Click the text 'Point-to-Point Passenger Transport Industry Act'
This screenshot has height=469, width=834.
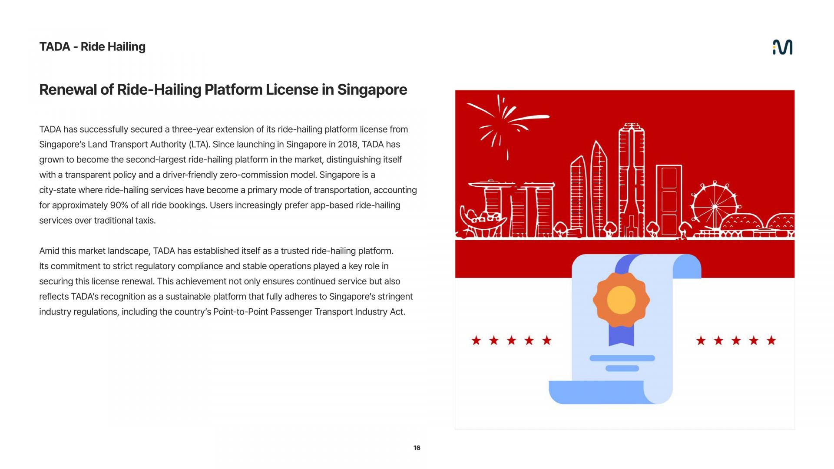pos(308,312)
